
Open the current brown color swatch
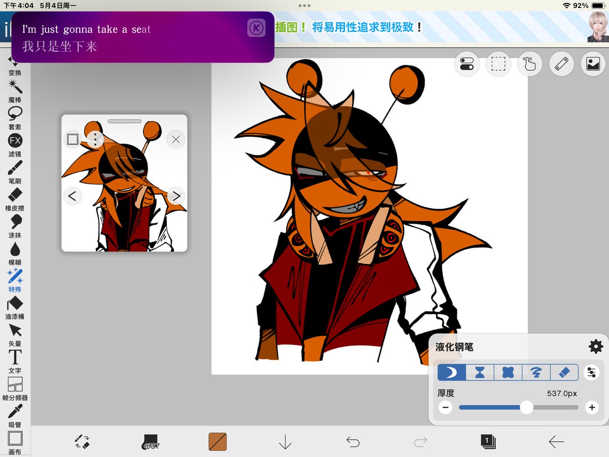pyautogui.click(x=218, y=442)
